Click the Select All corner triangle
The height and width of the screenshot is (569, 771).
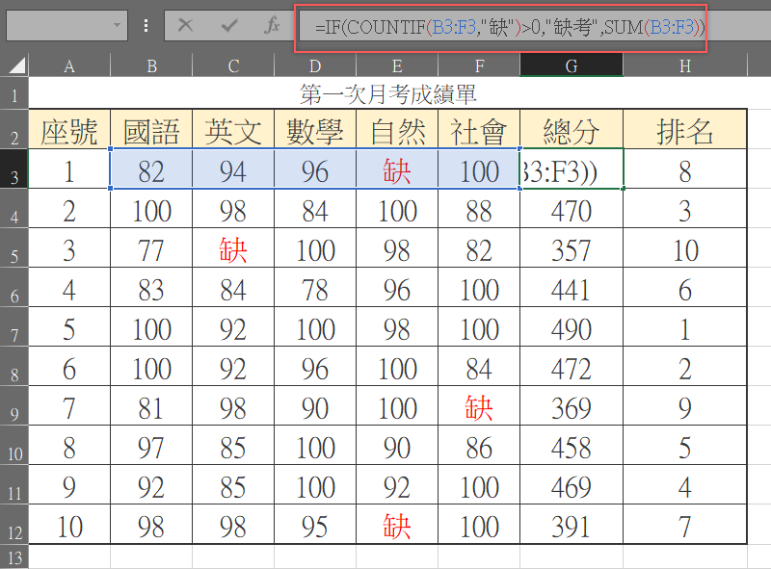tap(16, 65)
